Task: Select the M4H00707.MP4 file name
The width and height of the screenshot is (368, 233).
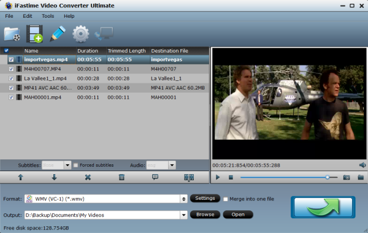Action: [x=42, y=69]
